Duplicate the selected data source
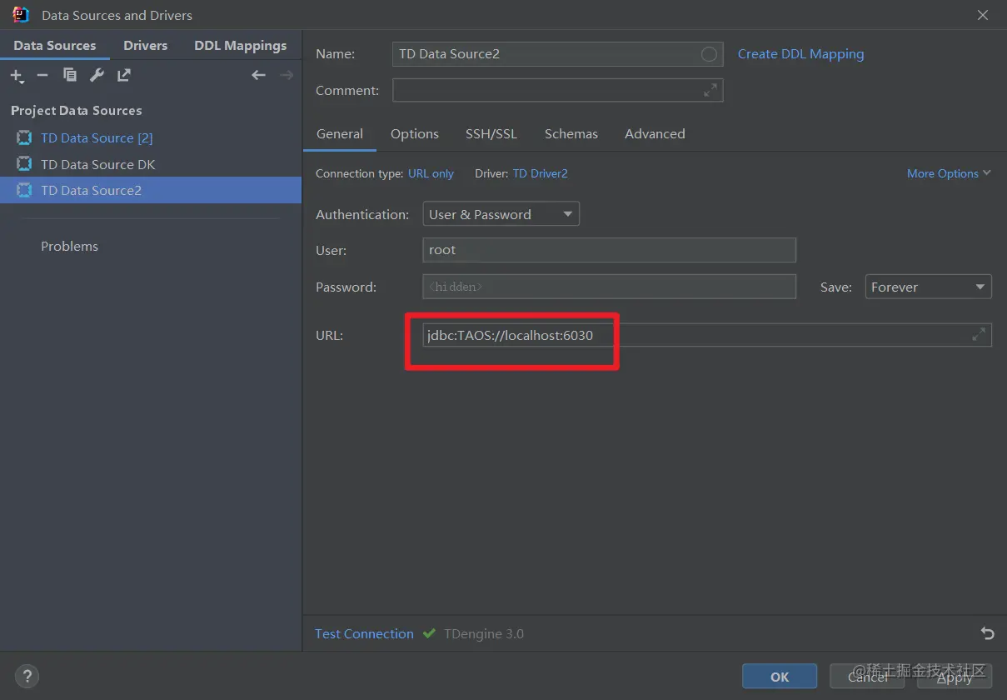The image size is (1007, 700). 70,75
